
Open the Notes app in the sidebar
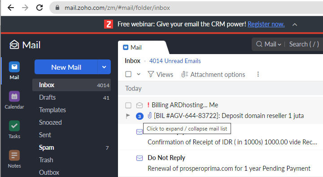point(14,159)
